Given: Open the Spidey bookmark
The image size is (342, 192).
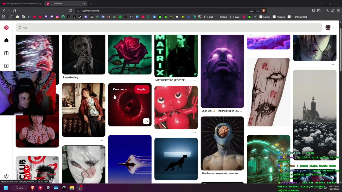Looking at the screenshot, I should coord(265,17).
